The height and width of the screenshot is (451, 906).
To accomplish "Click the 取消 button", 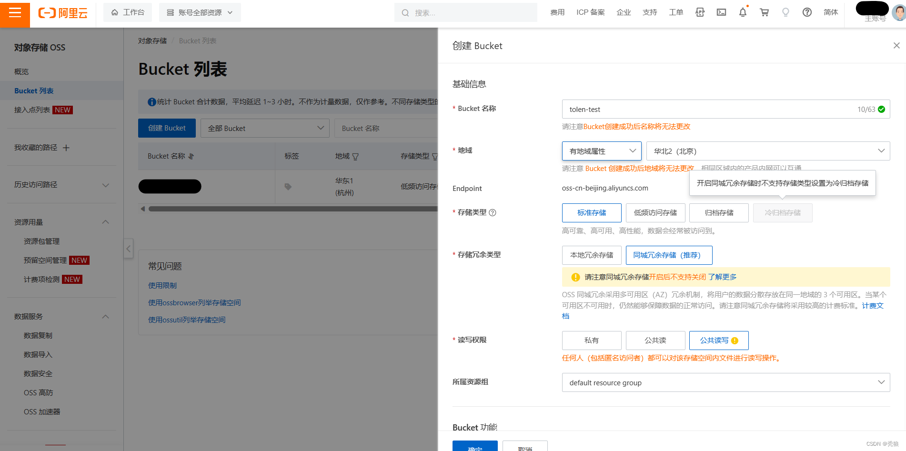I will click(x=525, y=446).
